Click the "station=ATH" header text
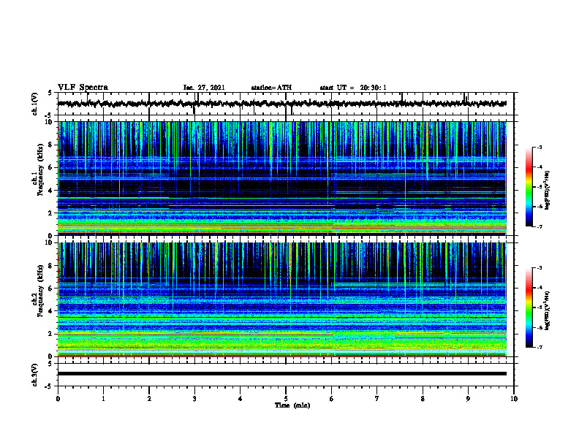The height and width of the screenshot is (447, 579). 271,88
